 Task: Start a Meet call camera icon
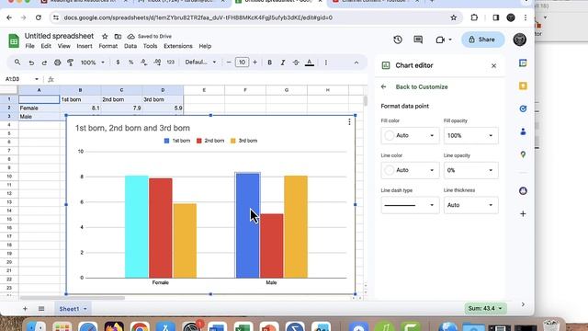coord(440,40)
